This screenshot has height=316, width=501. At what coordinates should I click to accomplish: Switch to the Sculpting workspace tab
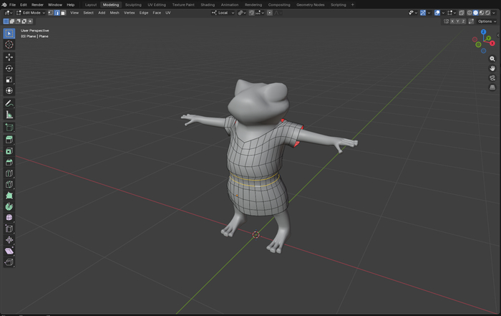[133, 4]
